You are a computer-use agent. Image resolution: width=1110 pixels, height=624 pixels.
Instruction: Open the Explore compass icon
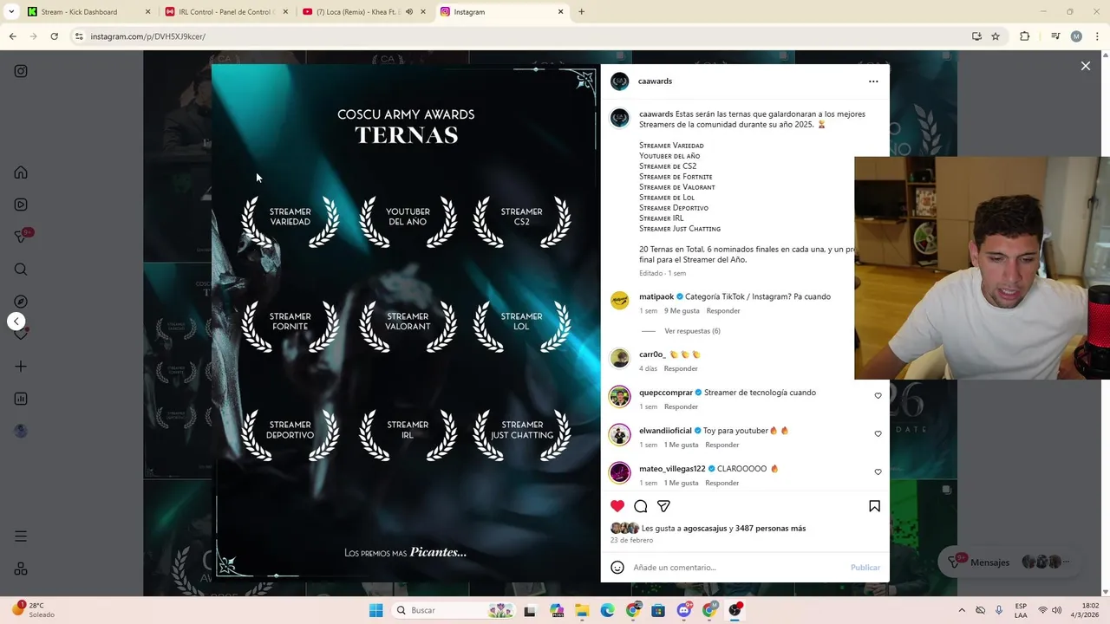[21, 302]
